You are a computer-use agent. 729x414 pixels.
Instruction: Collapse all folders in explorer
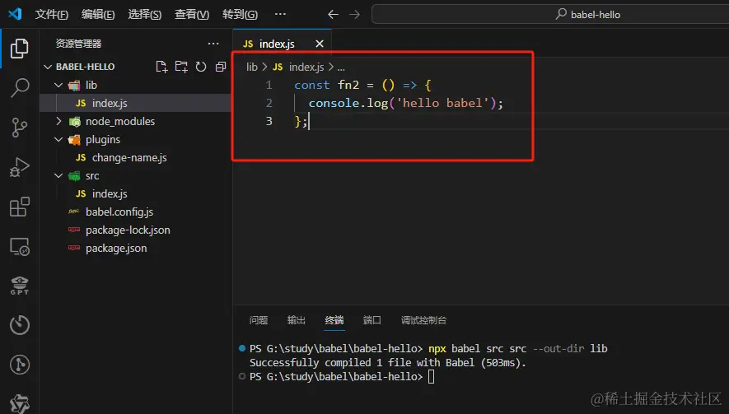point(221,67)
